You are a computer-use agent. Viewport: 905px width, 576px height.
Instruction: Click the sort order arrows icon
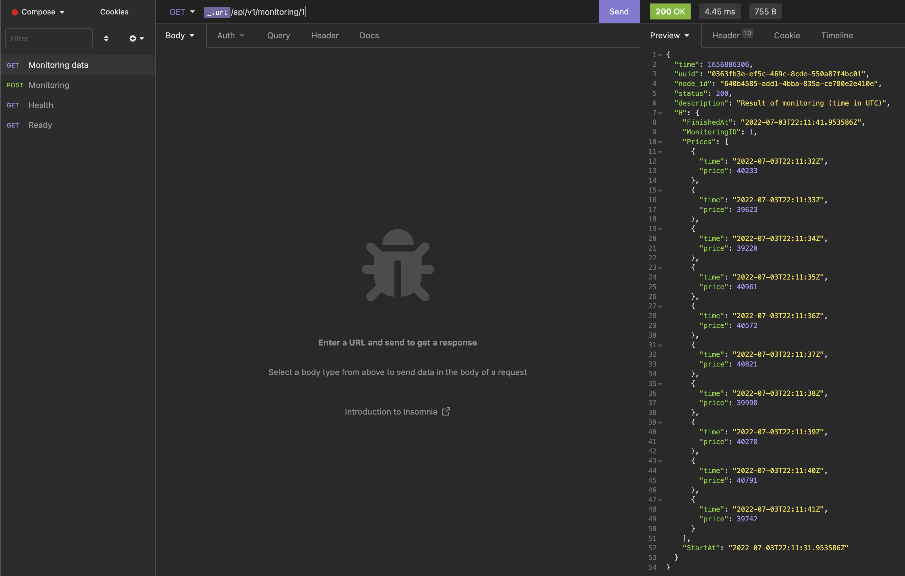[106, 38]
